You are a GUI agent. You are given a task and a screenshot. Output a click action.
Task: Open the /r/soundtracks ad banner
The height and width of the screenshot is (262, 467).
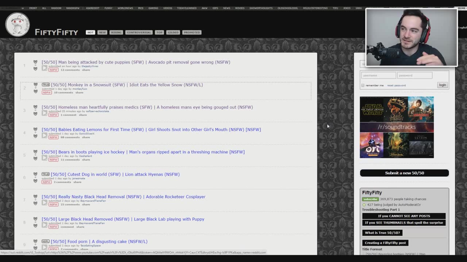397,127
